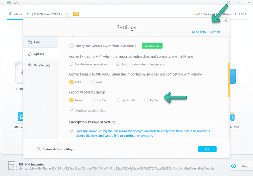Switch to the Options tab
The width and height of the screenshot is (253, 176).
(x=40, y=54)
